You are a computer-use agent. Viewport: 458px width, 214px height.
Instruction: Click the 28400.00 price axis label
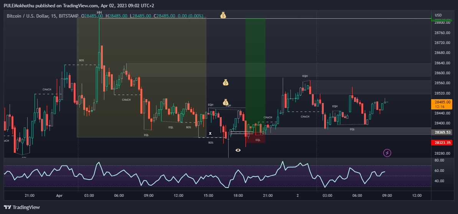[x=442, y=123]
